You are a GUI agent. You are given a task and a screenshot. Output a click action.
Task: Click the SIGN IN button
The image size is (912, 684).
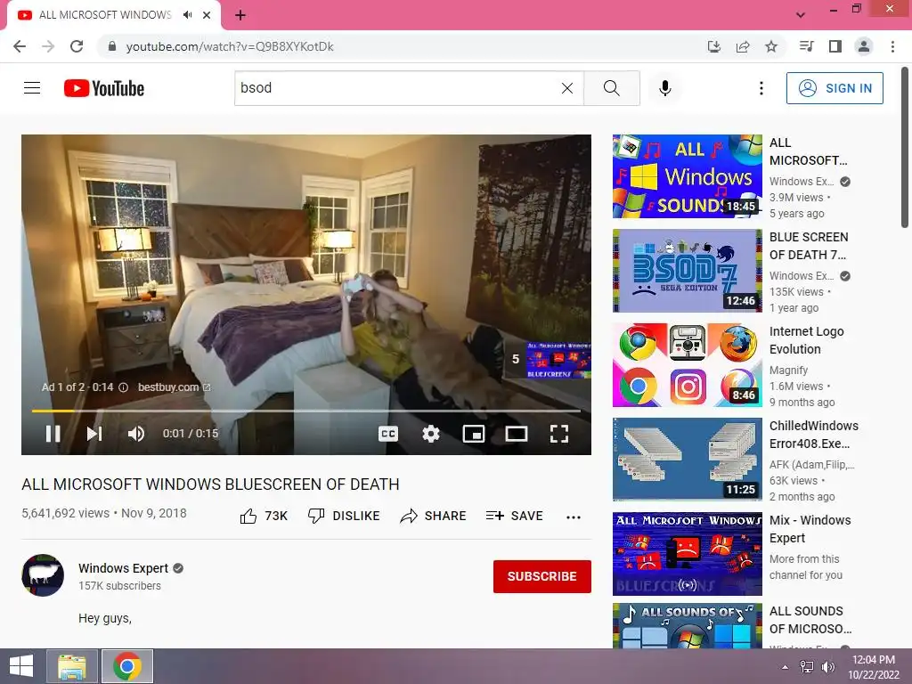pyautogui.click(x=835, y=88)
